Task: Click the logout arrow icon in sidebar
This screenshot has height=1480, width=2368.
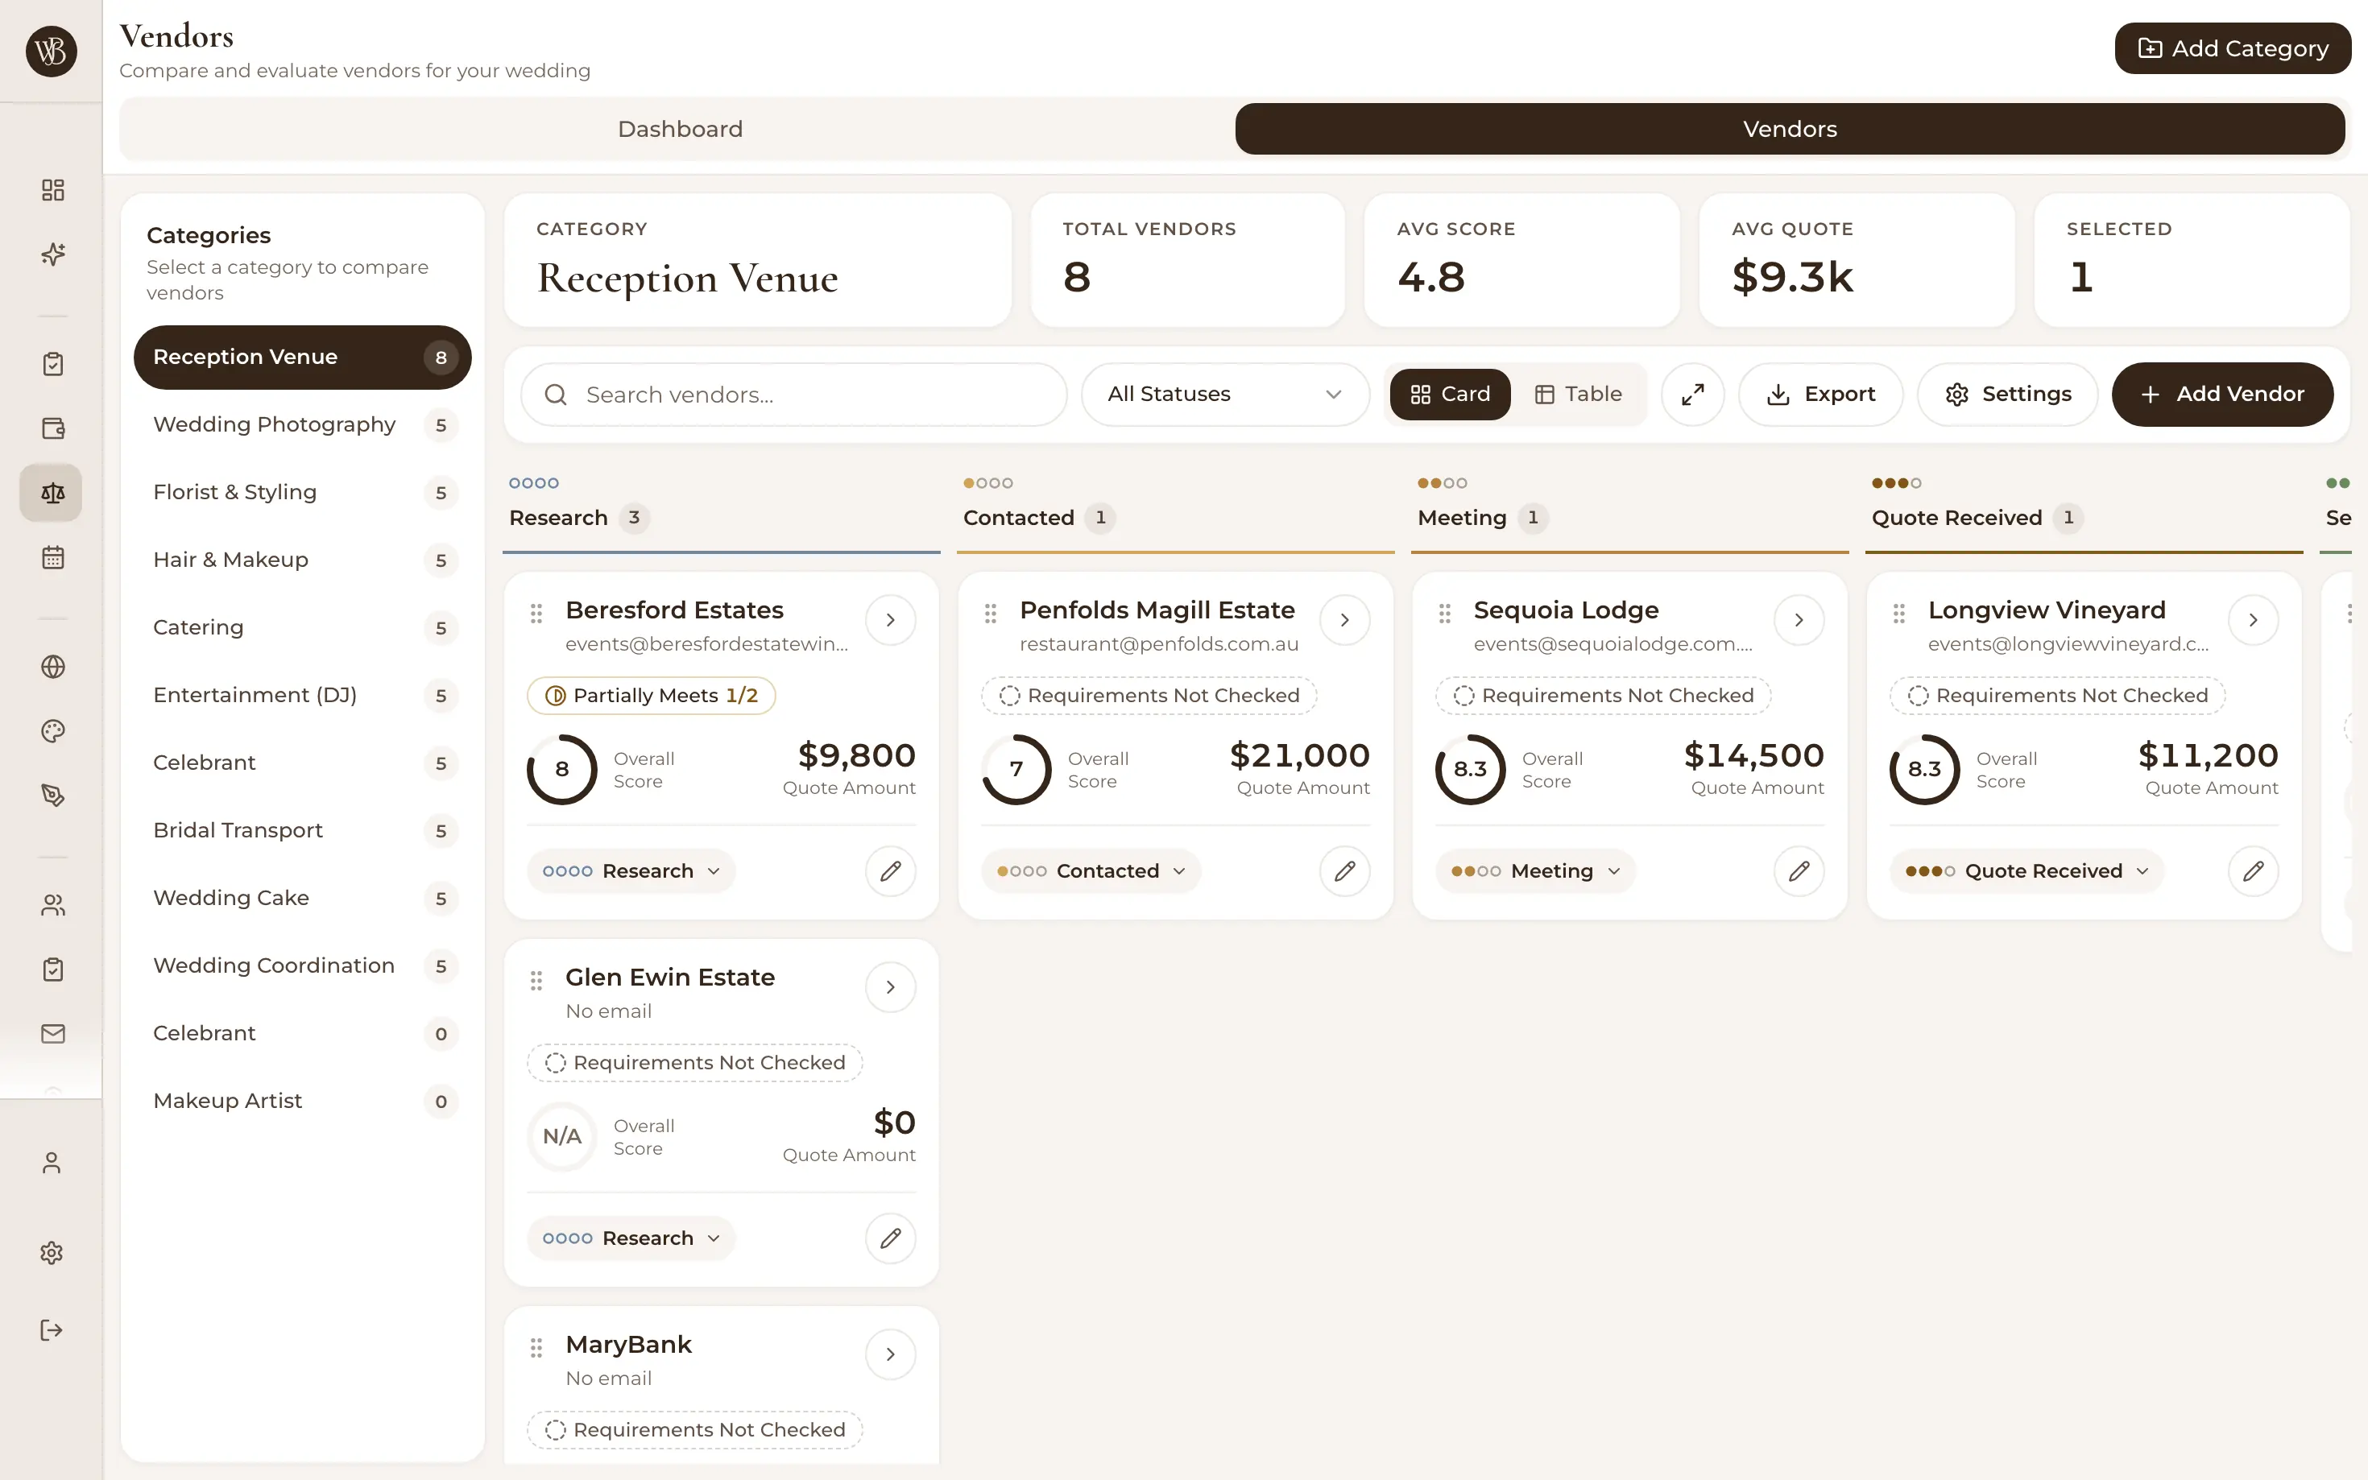Action: (52, 1330)
